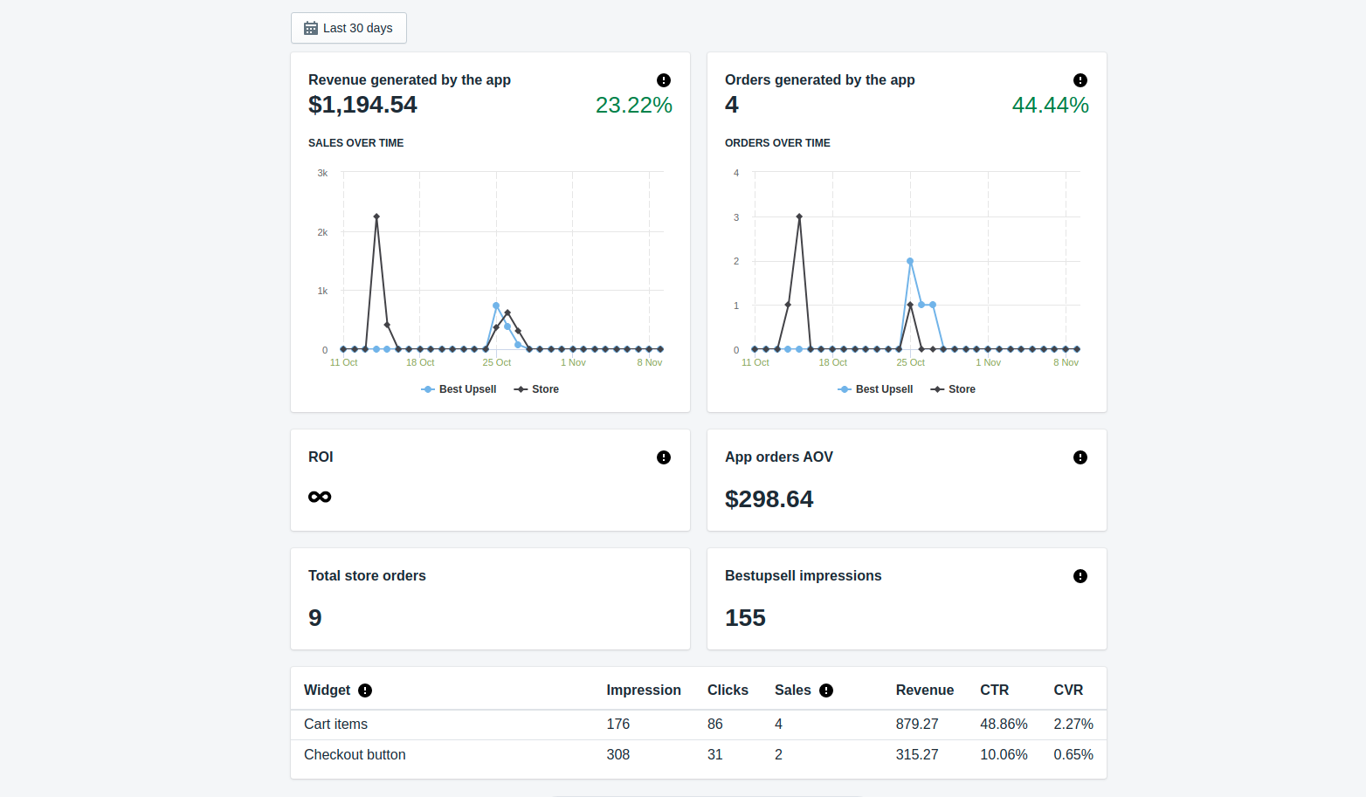Click the ROI infinity symbol value

click(320, 497)
